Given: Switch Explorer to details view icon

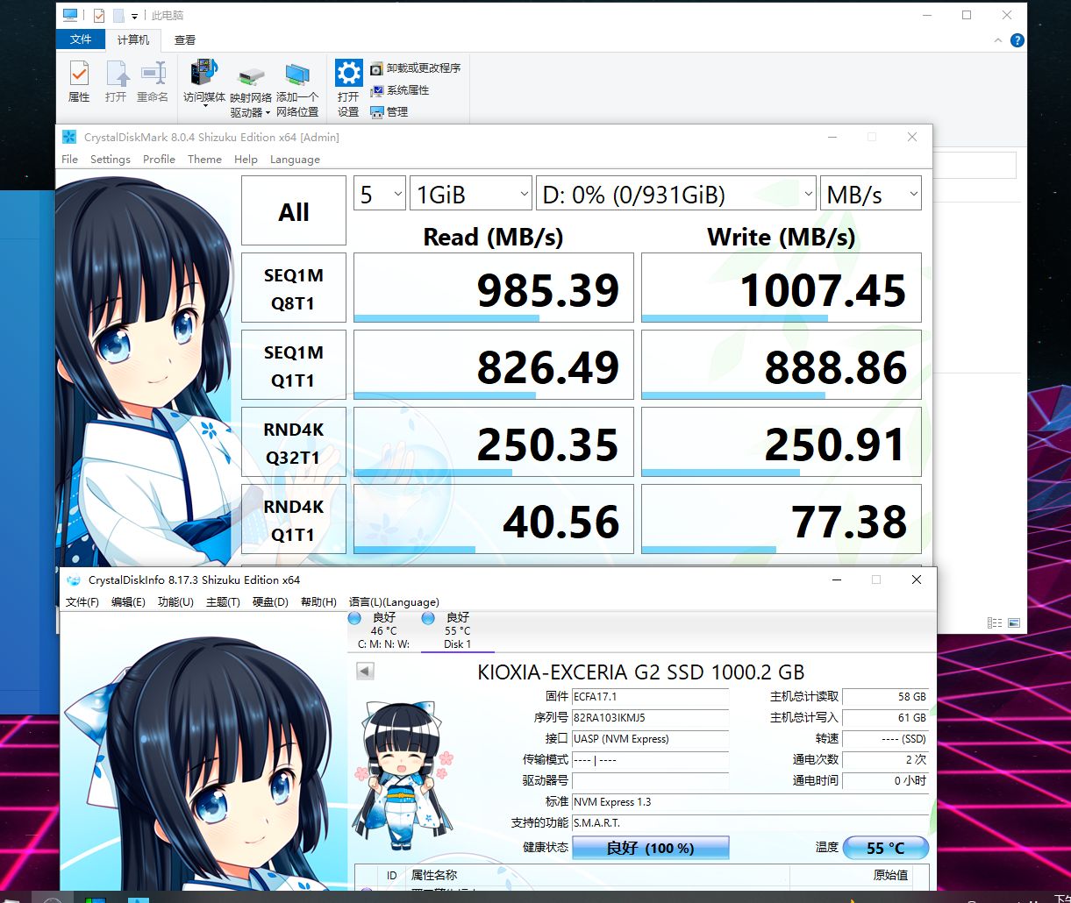Looking at the screenshot, I should (995, 623).
